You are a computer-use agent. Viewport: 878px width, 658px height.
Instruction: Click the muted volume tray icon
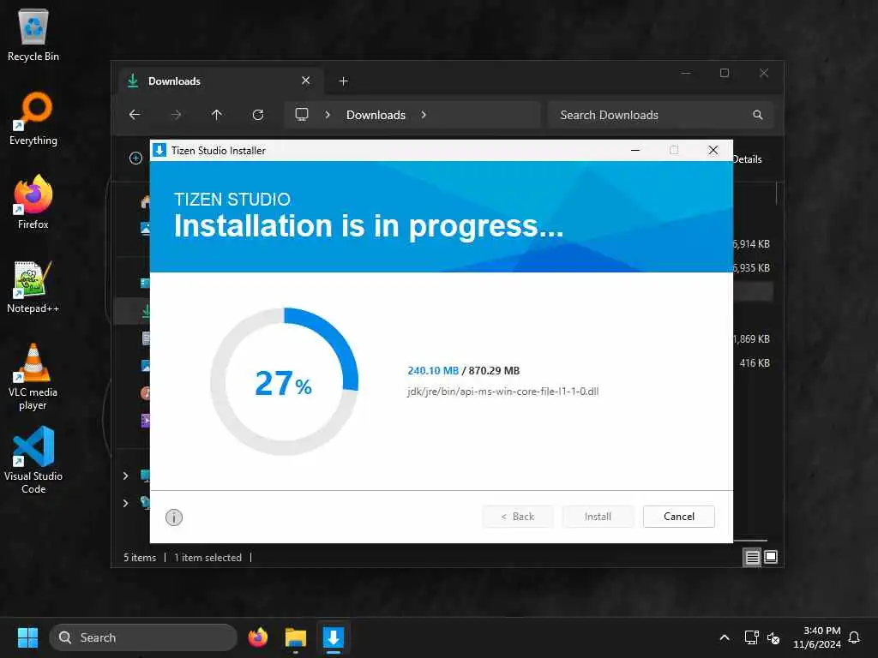coord(773,637)
